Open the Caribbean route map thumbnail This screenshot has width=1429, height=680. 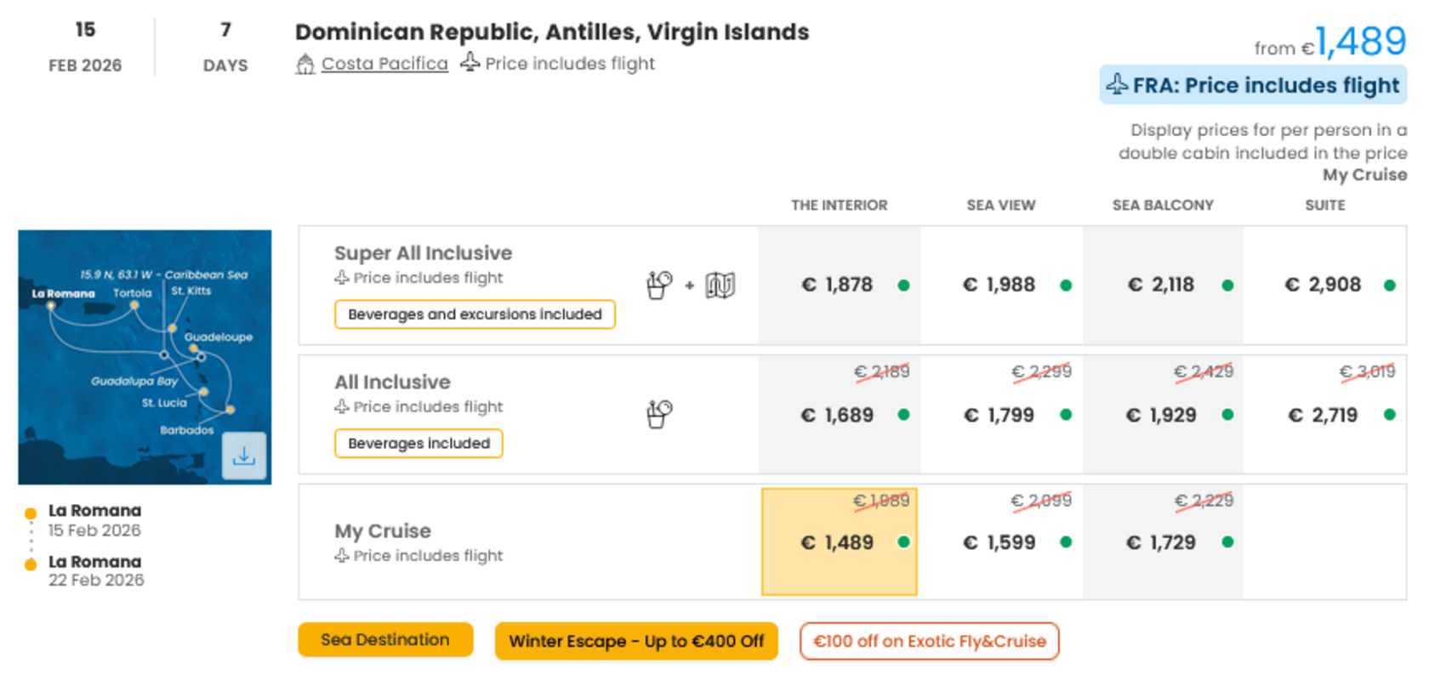point(145,357)
